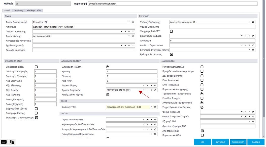Open the Τύπος Κίνησης dropdown arrow
This screenshot has height=147, width=266.
pos(129,36)
